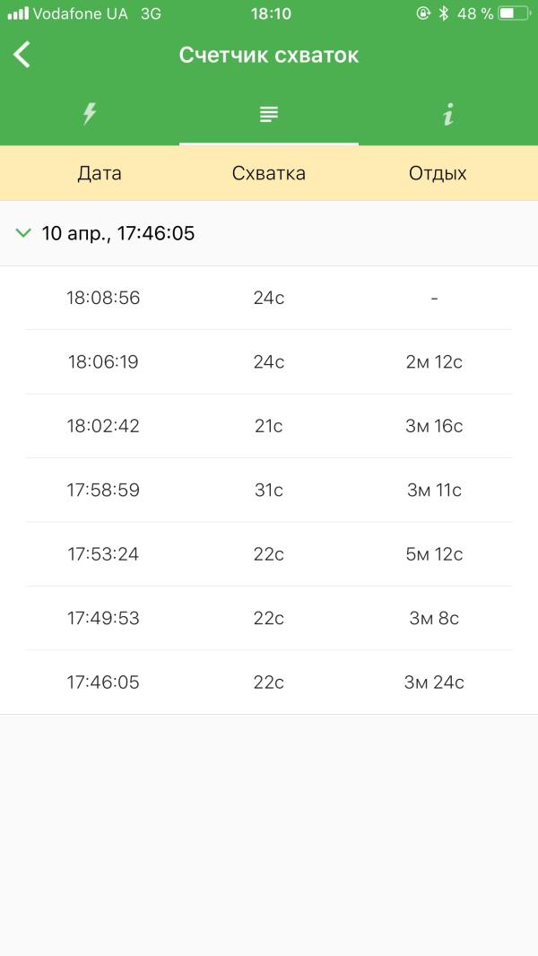Tap the back arrow icon
Screen dimensions: 538x956
pyautogui.click(x=22, y=55)
